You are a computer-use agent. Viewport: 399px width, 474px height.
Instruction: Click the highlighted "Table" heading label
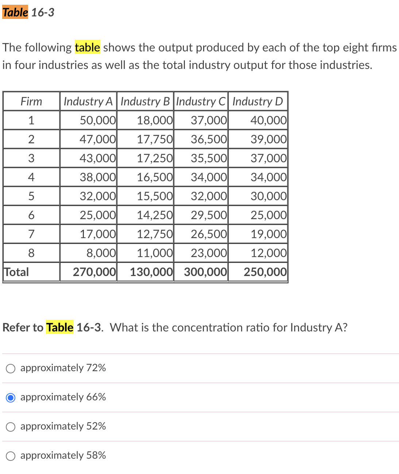pyautogui.click(x=15, y=12)
